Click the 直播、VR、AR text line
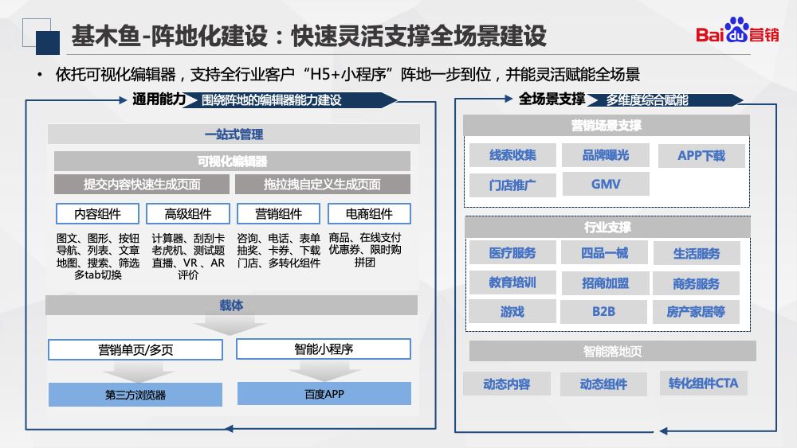797x448 pixels. [x=188, y=263]
